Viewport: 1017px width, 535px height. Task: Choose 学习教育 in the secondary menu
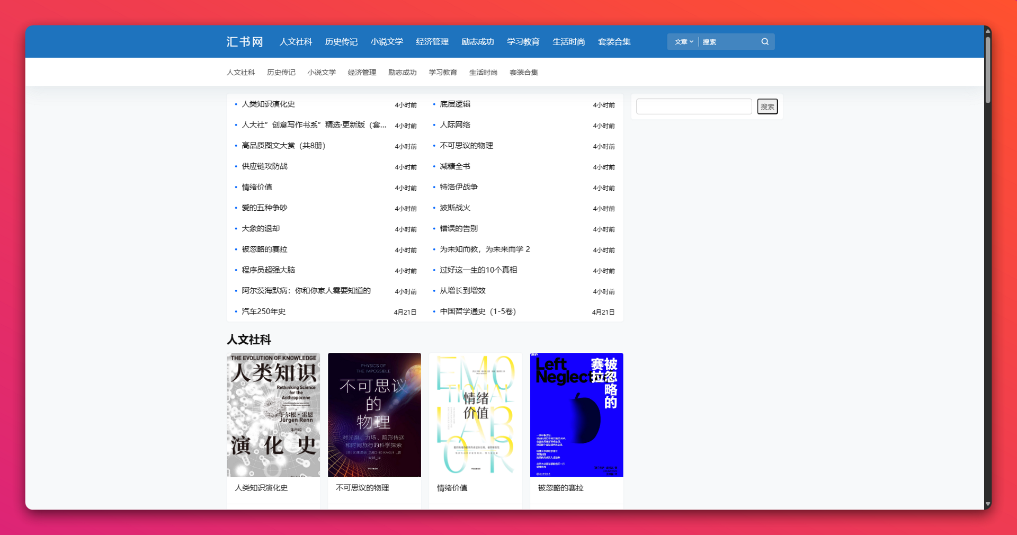tap(442, 73)
